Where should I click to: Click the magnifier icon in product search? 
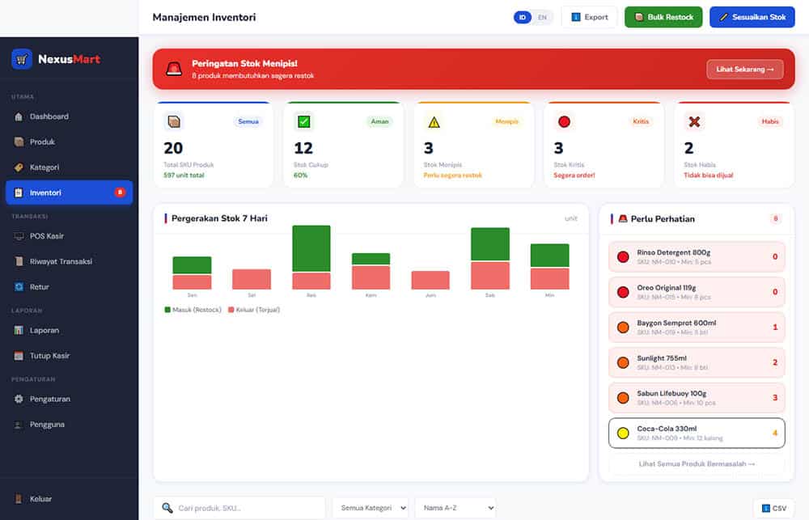click(167, 508)
